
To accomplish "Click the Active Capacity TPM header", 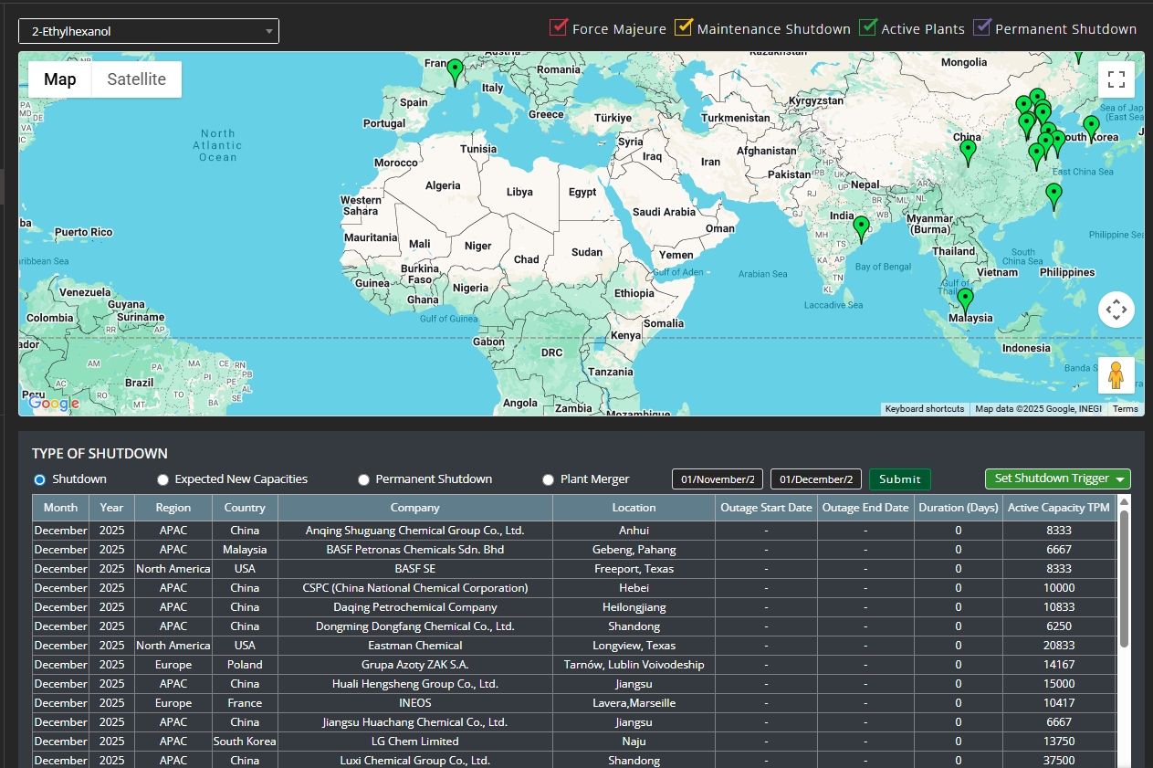I will [x=1059, y=508].
